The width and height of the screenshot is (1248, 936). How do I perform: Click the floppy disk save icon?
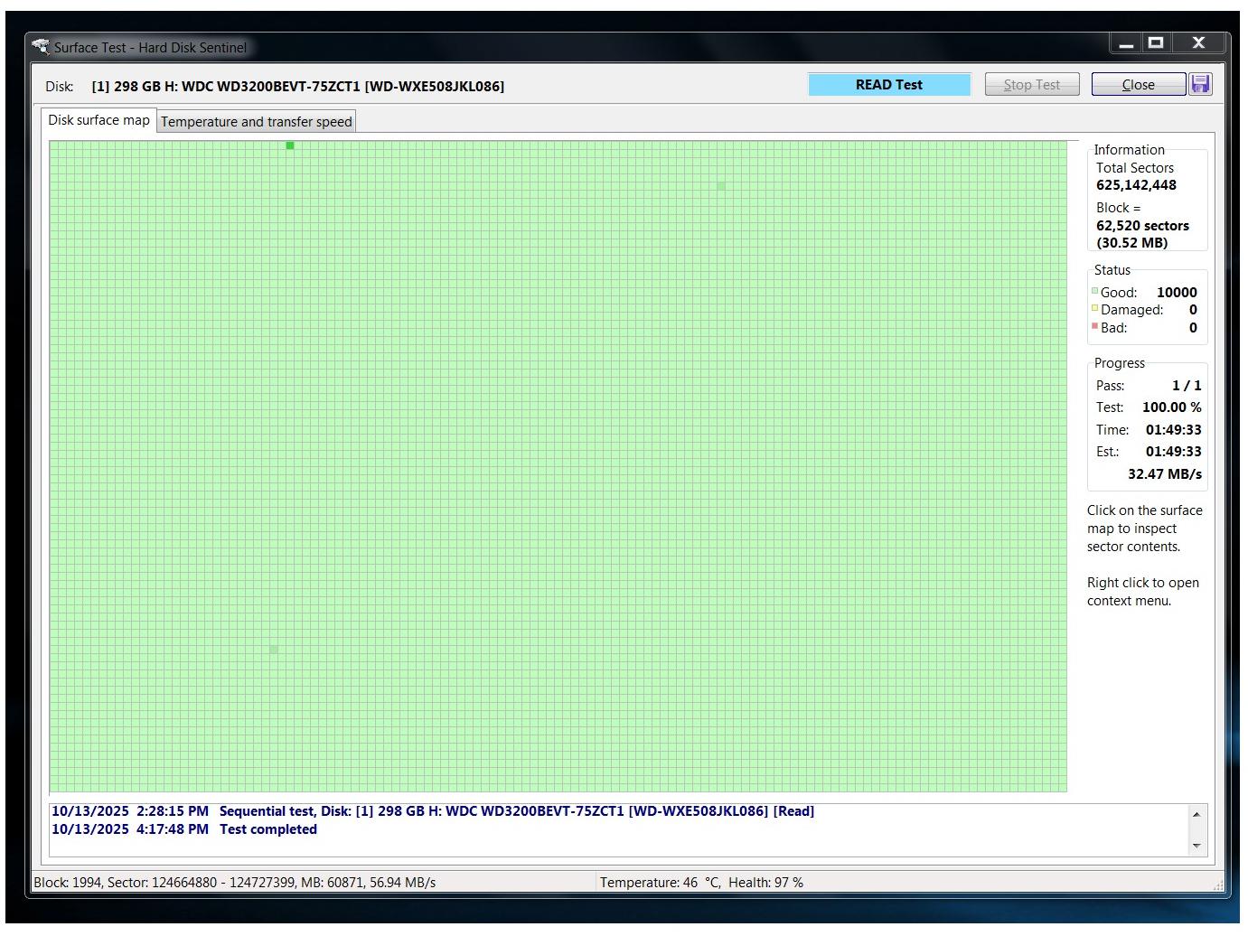(1200, 84)
